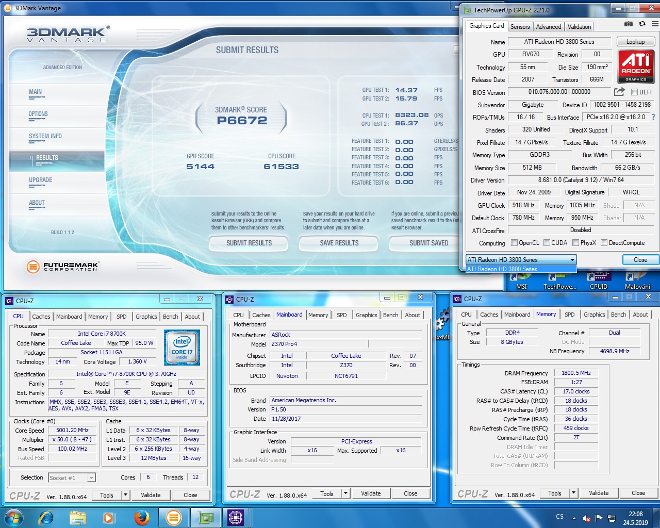Click the GPU-Z Name field ATI Radeon HD 3800 Series
Viewport: 660px width, 528px height.
[x=559, y=42]
